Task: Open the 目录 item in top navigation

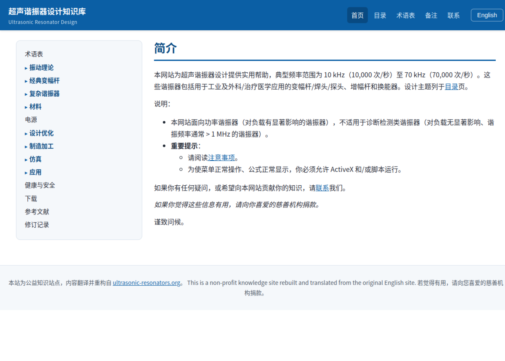Action: (380, 15)
